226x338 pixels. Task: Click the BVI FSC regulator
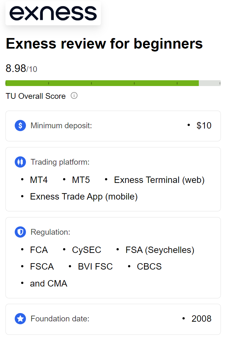tap(95, 266)
